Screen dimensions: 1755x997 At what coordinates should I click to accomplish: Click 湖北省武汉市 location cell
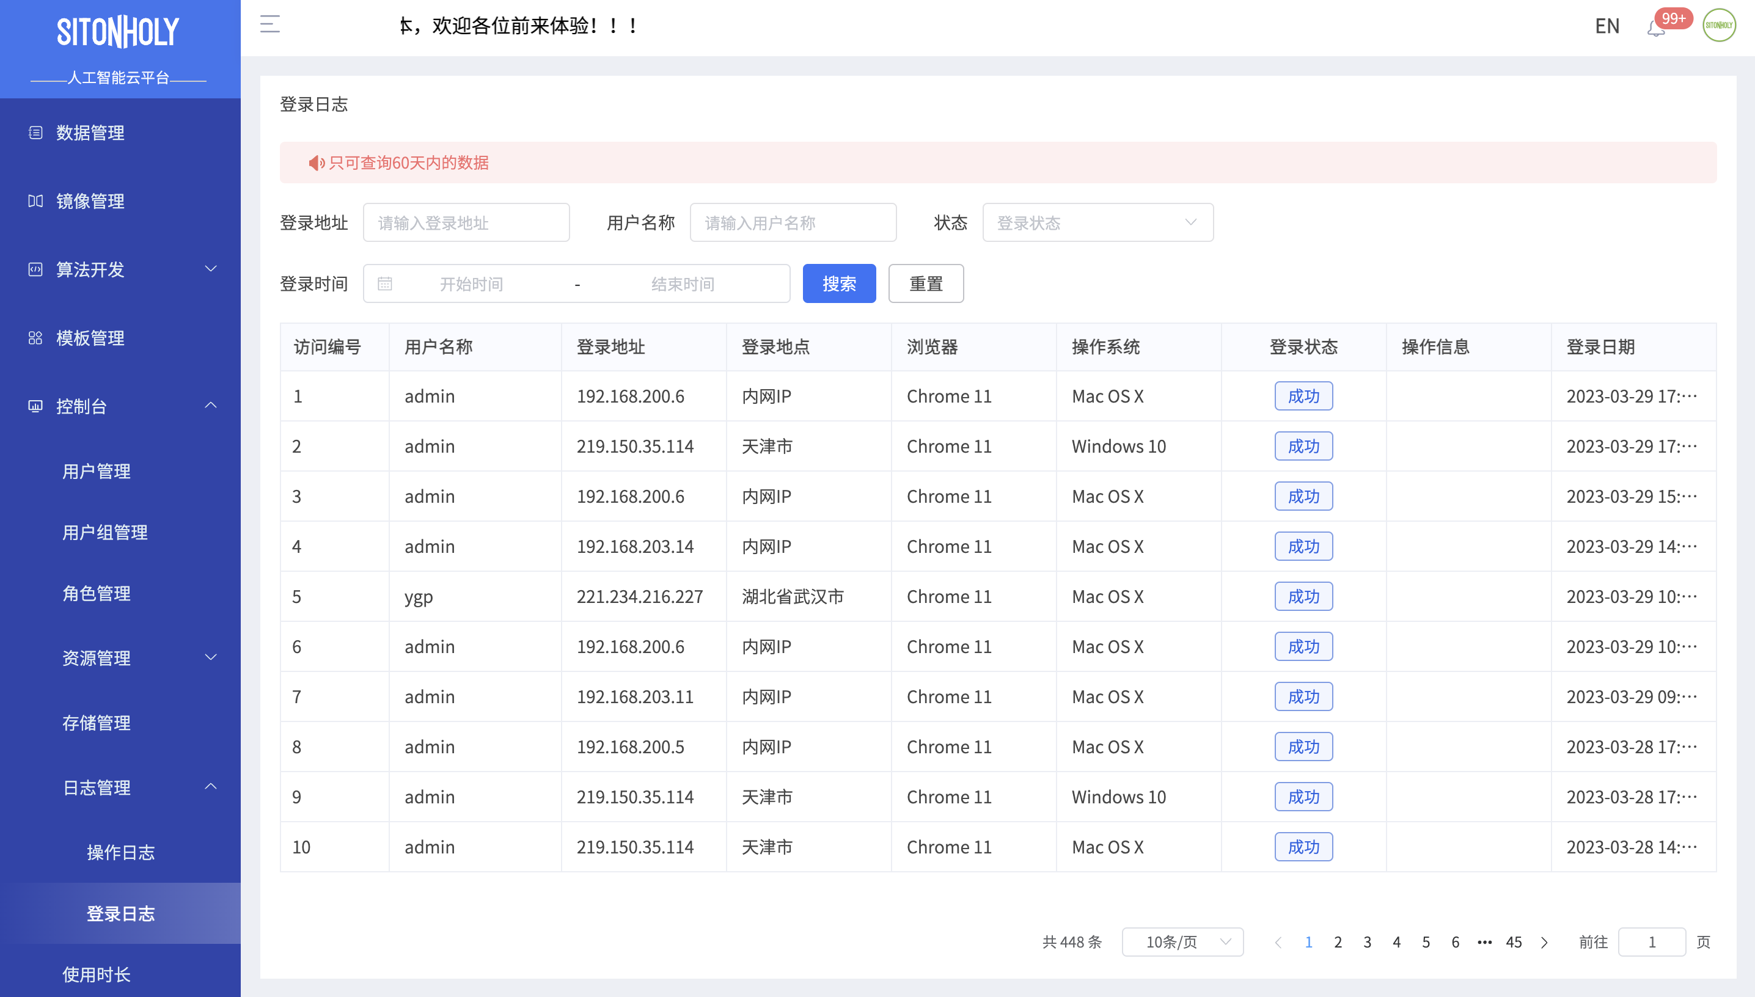coord(808,597)
